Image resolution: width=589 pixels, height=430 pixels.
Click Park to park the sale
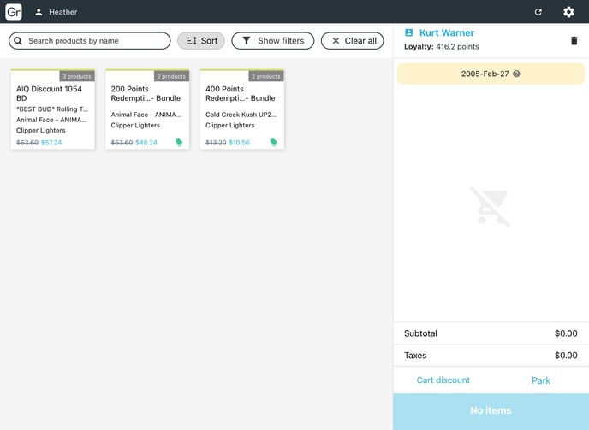[x=540, y=380]
